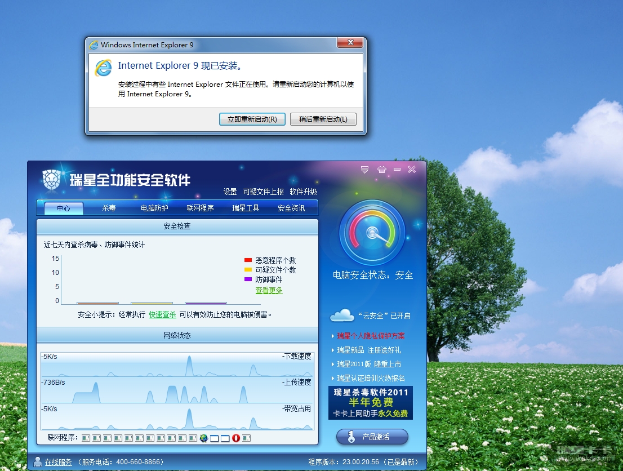Click the 安全检查 section header
This screenshot has width=623, height=471.
(177, 226)
